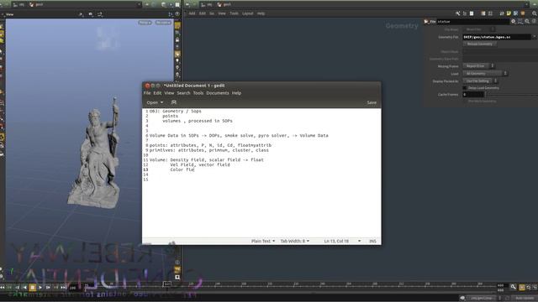The width and height of the screenshot is (538, 302).
Task: Select the geo1 path tab in network pane
Action: [x=224, y=4]
